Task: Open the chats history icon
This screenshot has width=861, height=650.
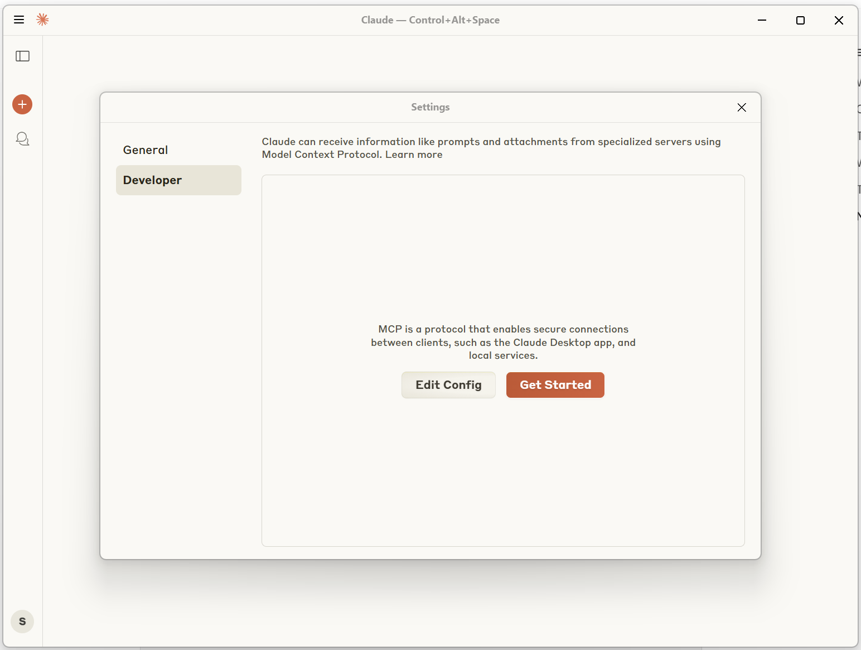Action: (23, 139)
